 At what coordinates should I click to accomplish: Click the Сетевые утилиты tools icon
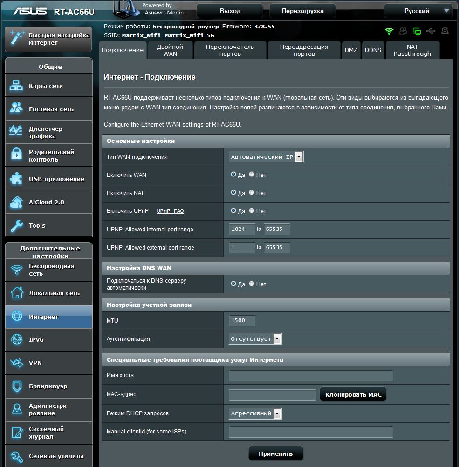[17, 456]
